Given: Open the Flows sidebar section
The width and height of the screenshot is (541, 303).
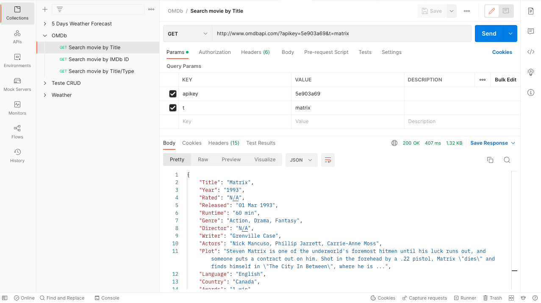Looking at the screenshot, I should coord(17,132).
